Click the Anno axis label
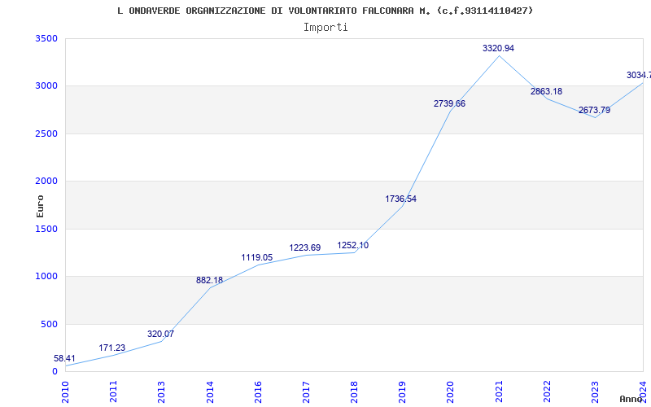This screenshot has width=651, height=407. pyautogui.click(x=631, y=399)
